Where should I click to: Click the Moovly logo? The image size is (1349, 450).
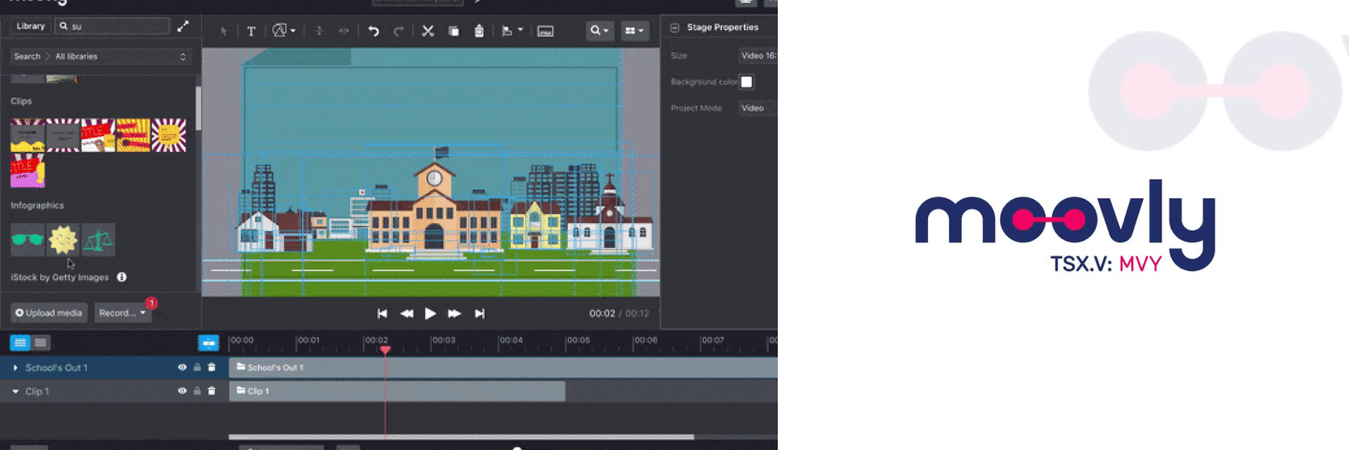(x=1065, y=226)
